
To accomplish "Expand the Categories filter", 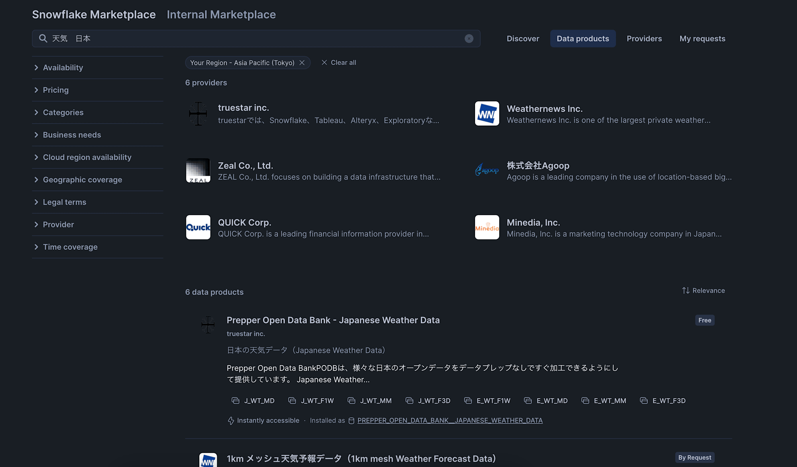I will click(98, 112).
